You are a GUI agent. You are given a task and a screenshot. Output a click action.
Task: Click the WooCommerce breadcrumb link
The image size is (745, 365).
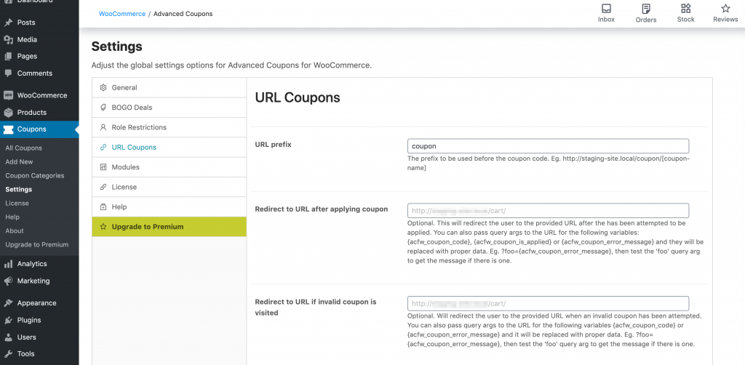coord(122,14)
